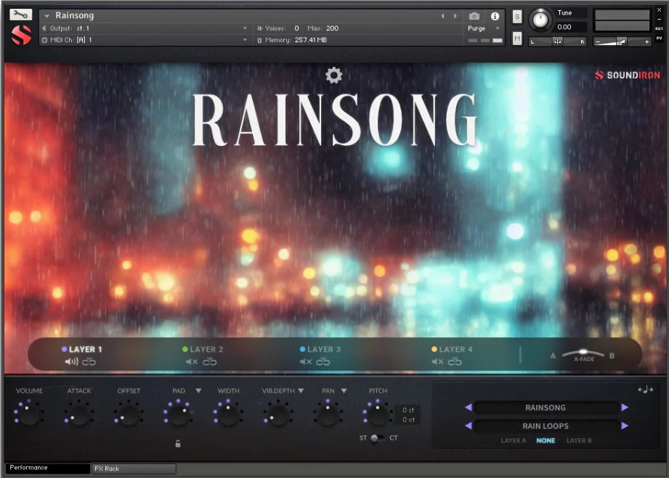Unmute Layer 2 speaker icon
Screen dimensions: 669x478
(x=192, y=362)
